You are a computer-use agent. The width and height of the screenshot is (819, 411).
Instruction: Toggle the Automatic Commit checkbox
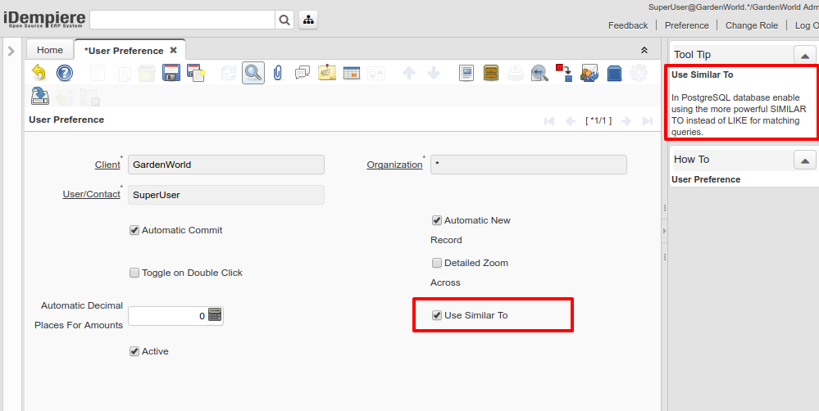[x=134, y=230]
